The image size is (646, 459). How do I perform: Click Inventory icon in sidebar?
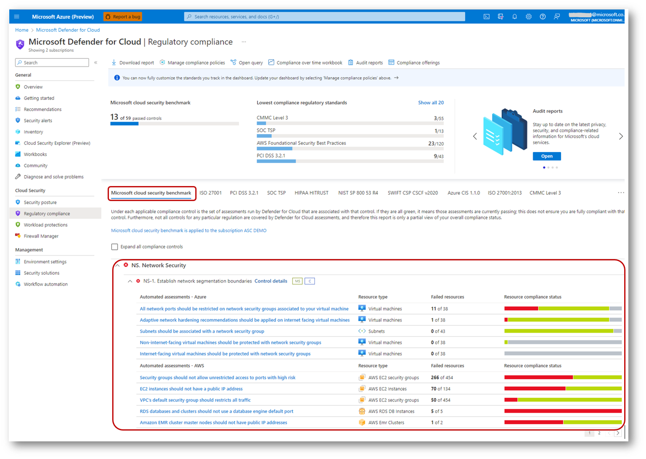(x=18, y=131)
